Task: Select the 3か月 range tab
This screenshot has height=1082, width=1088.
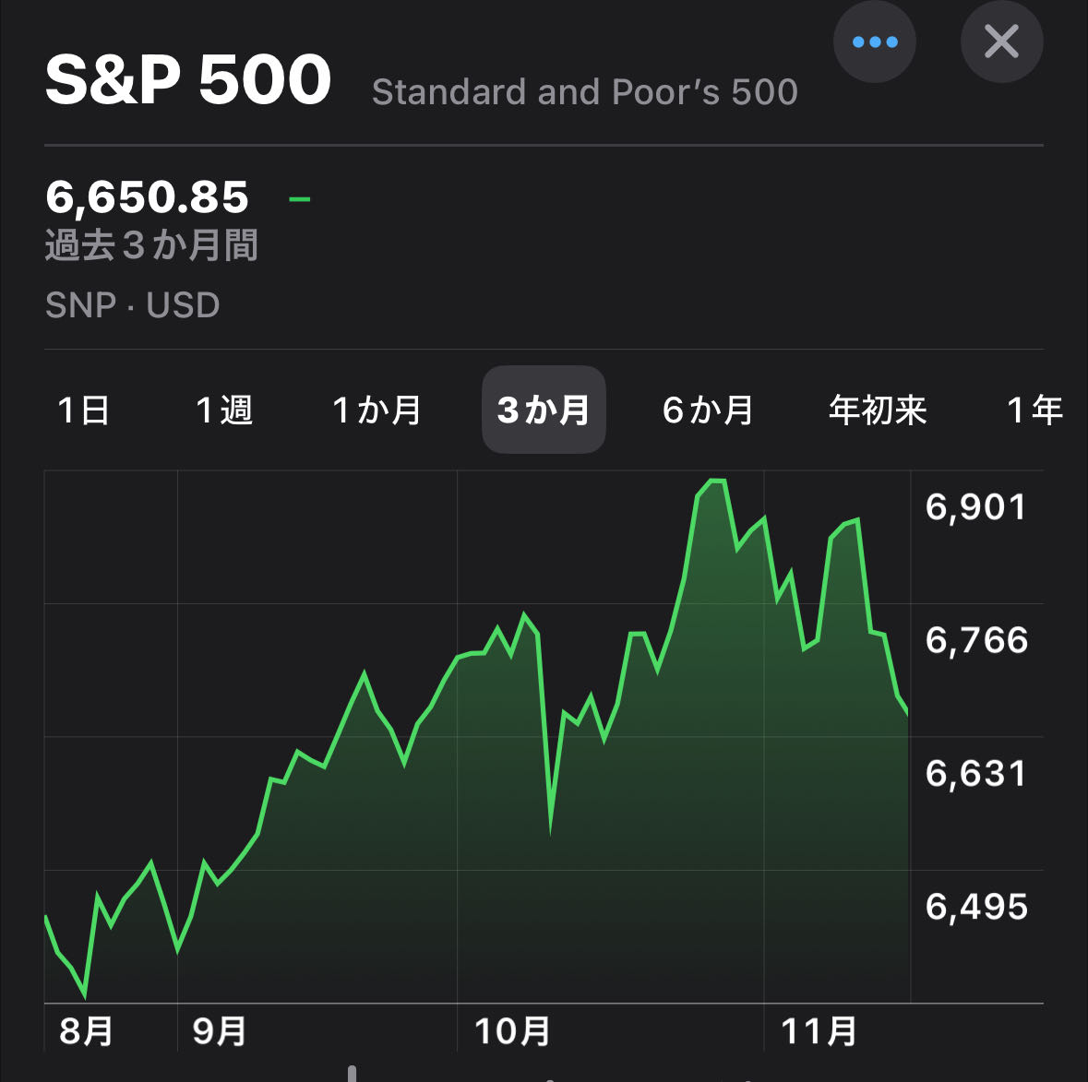Action: point(544,410)
